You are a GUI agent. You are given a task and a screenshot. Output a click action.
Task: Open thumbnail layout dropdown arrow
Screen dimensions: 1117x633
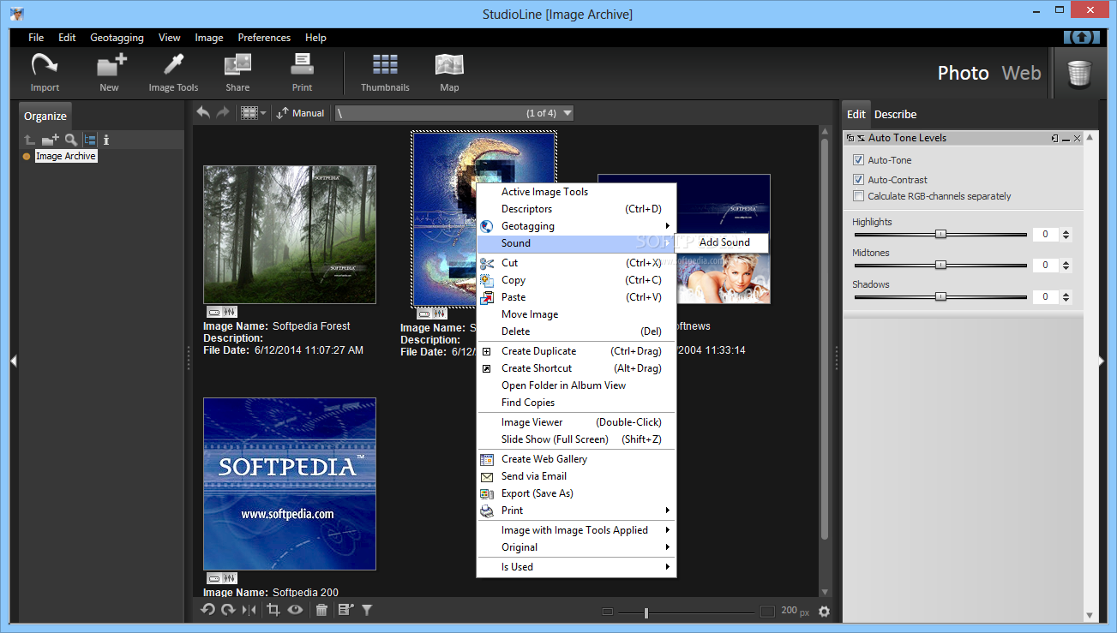(263, 113)
